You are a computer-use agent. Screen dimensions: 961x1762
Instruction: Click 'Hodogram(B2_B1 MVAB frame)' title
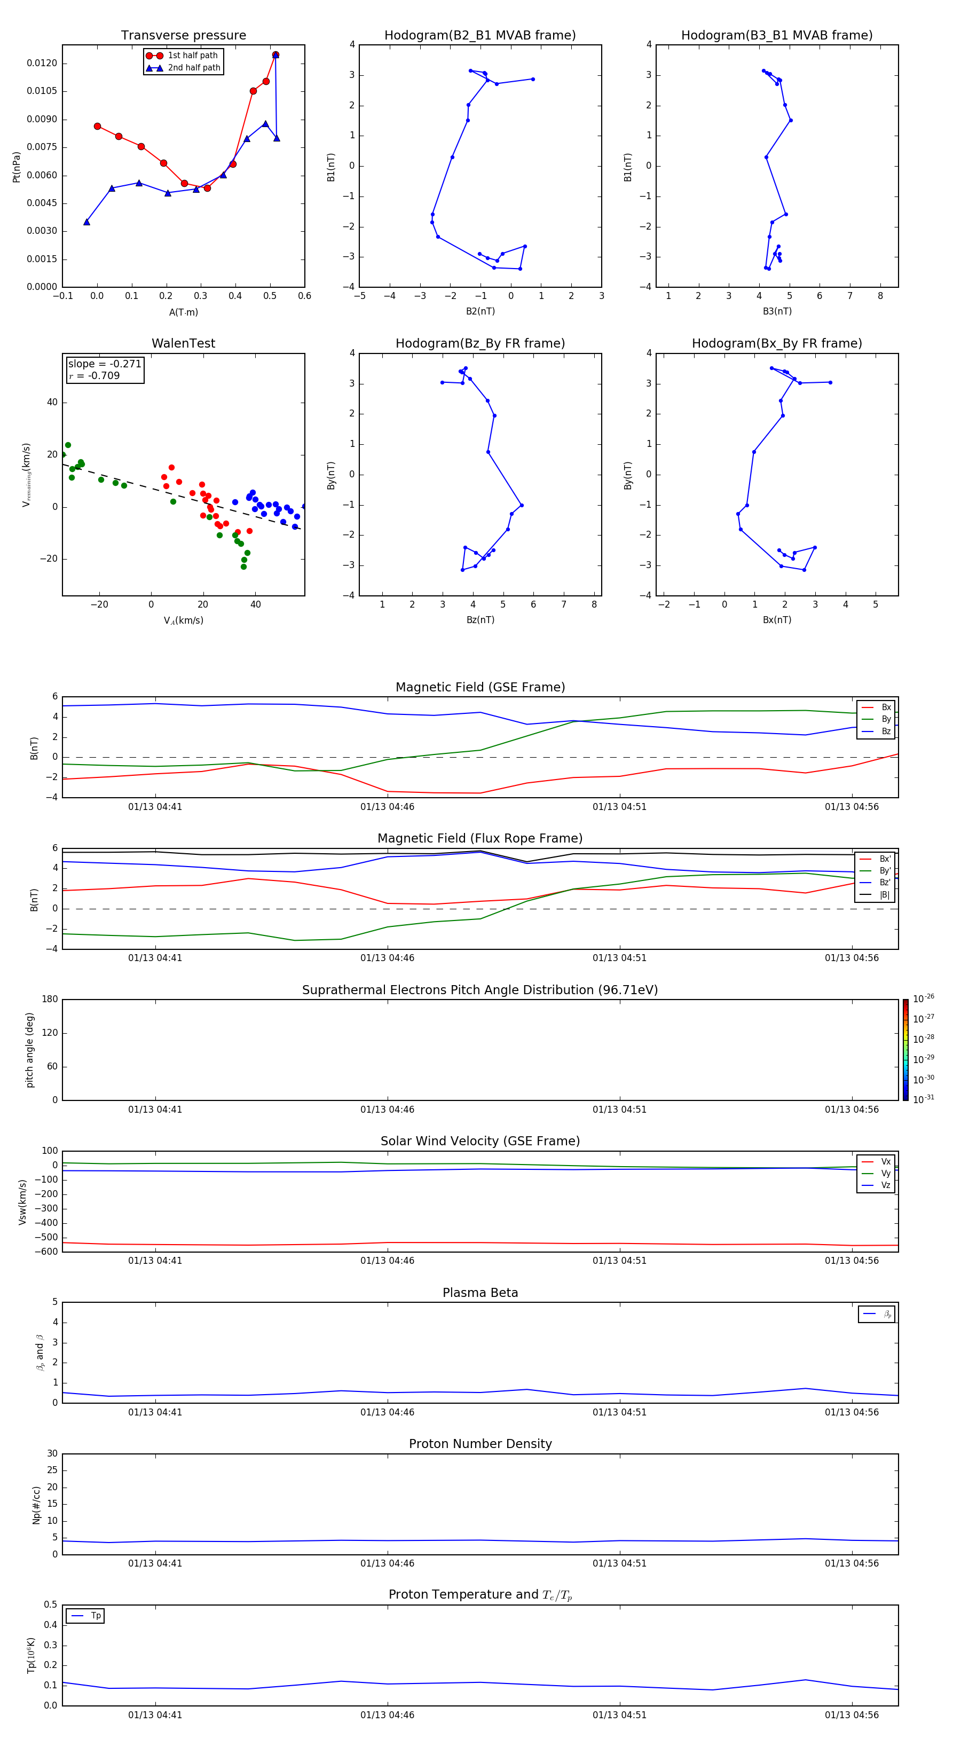pos(480,36)
